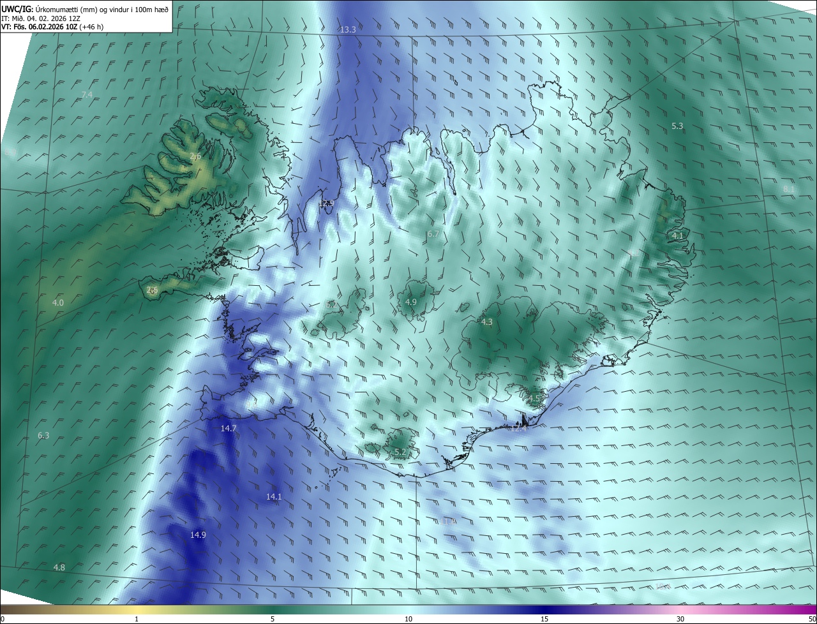Click the 4.1 value in the Eastfjords
This screenshot has width=817, height=624.
pyautogui.click(x=677, y=235)
